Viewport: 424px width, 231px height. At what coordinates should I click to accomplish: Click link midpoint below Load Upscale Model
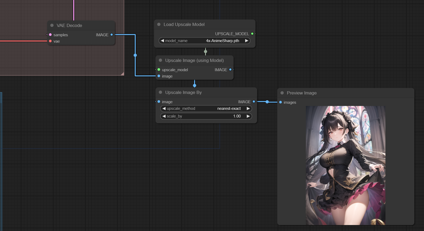tap(205, 51)
